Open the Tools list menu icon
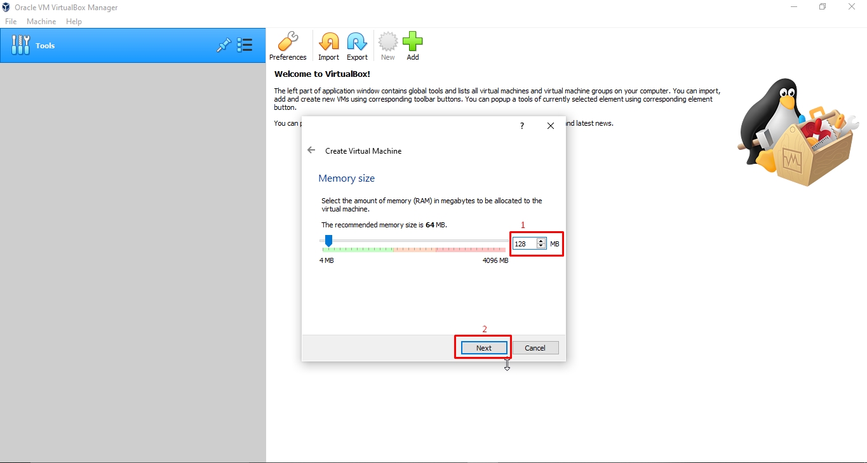867x463 pixels. (x=245, y=45)
